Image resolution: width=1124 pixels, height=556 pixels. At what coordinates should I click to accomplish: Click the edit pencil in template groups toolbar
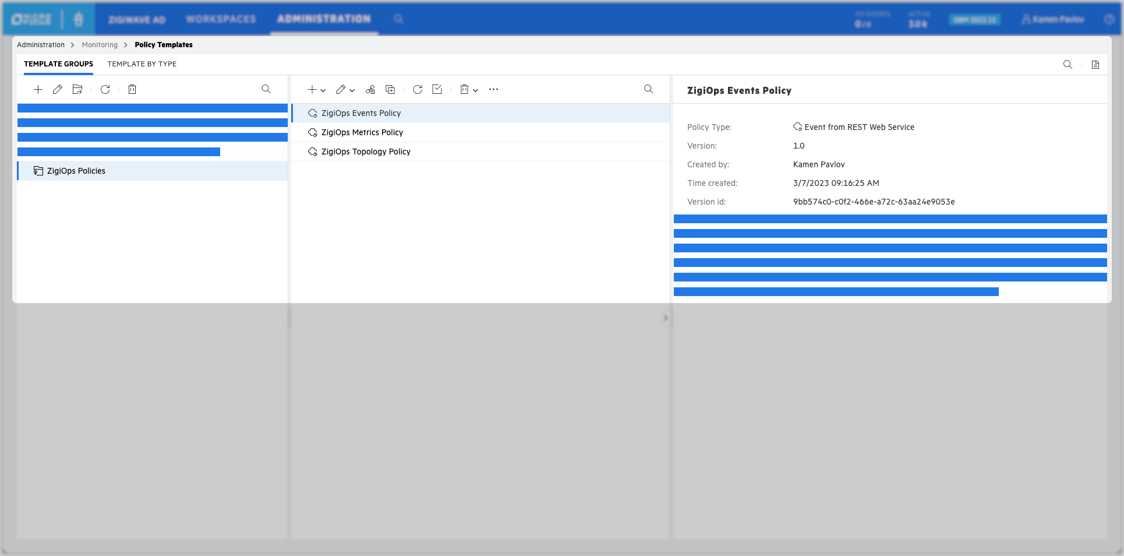point(57,89)
